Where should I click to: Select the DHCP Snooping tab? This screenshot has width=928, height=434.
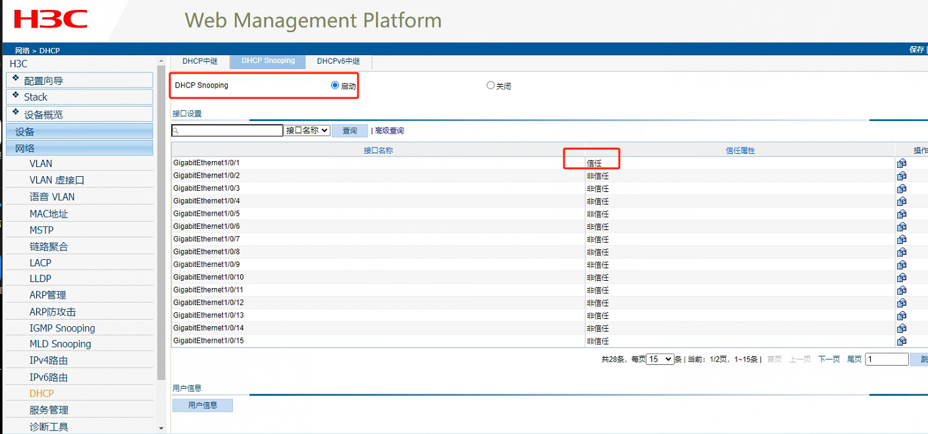click(x=268, y=61)
